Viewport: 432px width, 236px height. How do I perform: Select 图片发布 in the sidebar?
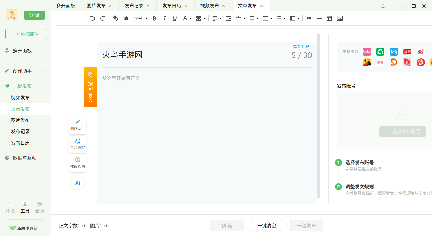click(20, 120)
